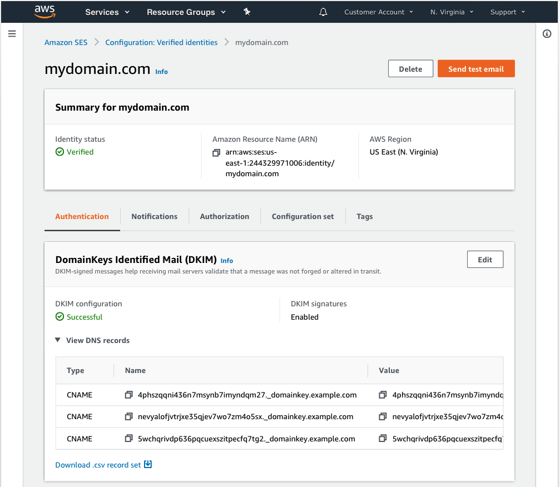Open the Info link next to DKIM heading
The height and width of the screenshot is (487, 560).
coord(227,261)
